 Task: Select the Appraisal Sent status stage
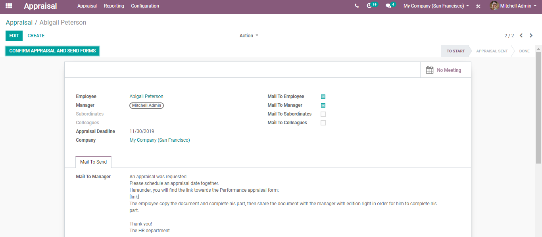492,51
